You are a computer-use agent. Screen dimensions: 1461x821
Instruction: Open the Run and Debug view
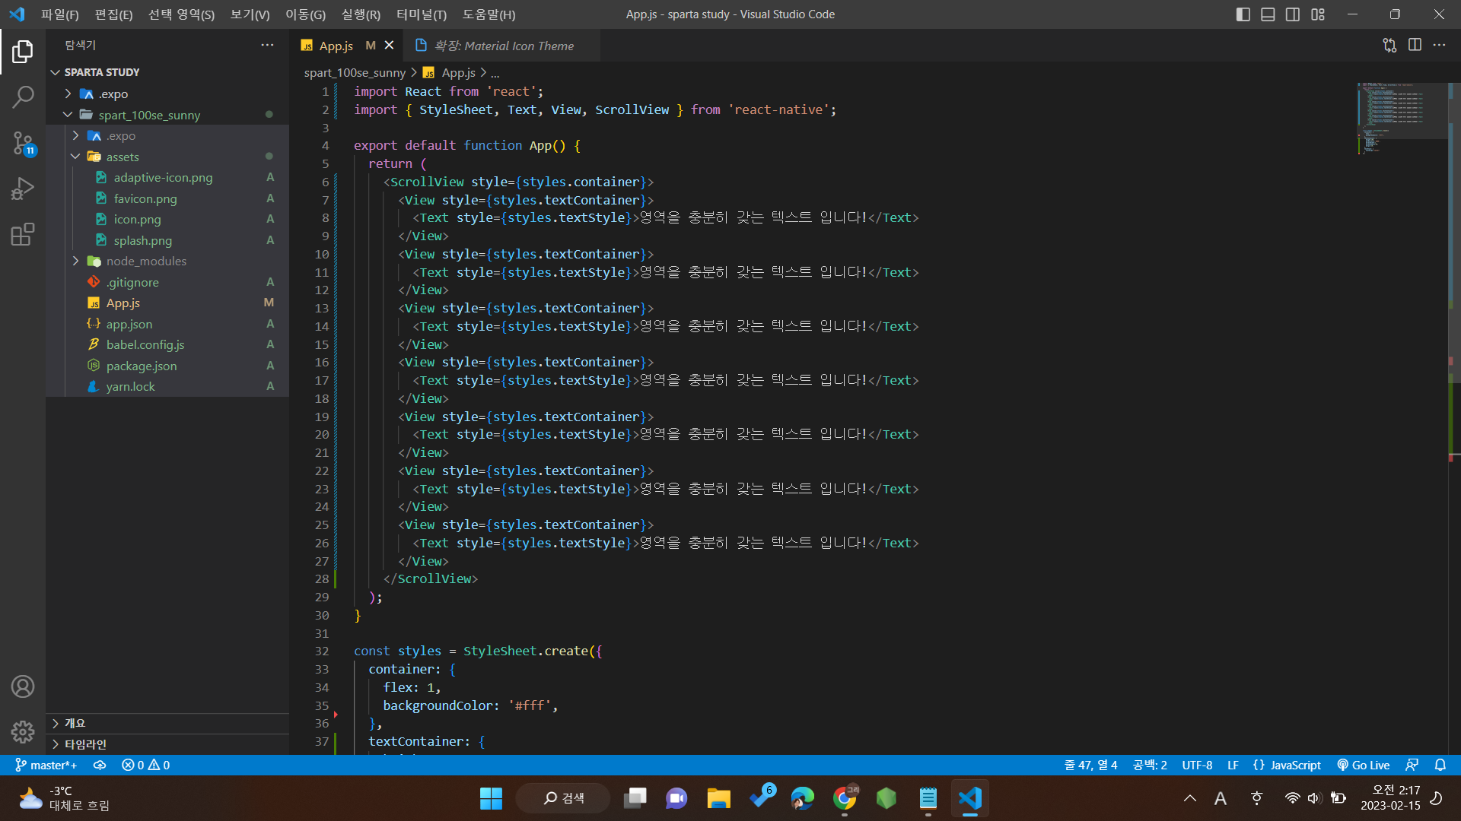[23, 189]
